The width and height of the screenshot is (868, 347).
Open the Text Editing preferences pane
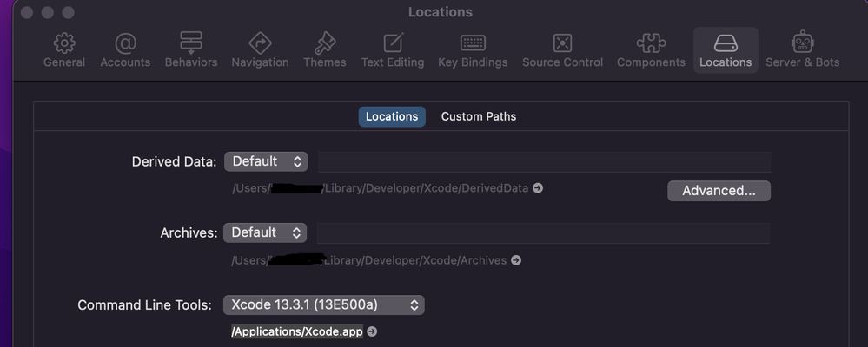[x=393, y=49]
